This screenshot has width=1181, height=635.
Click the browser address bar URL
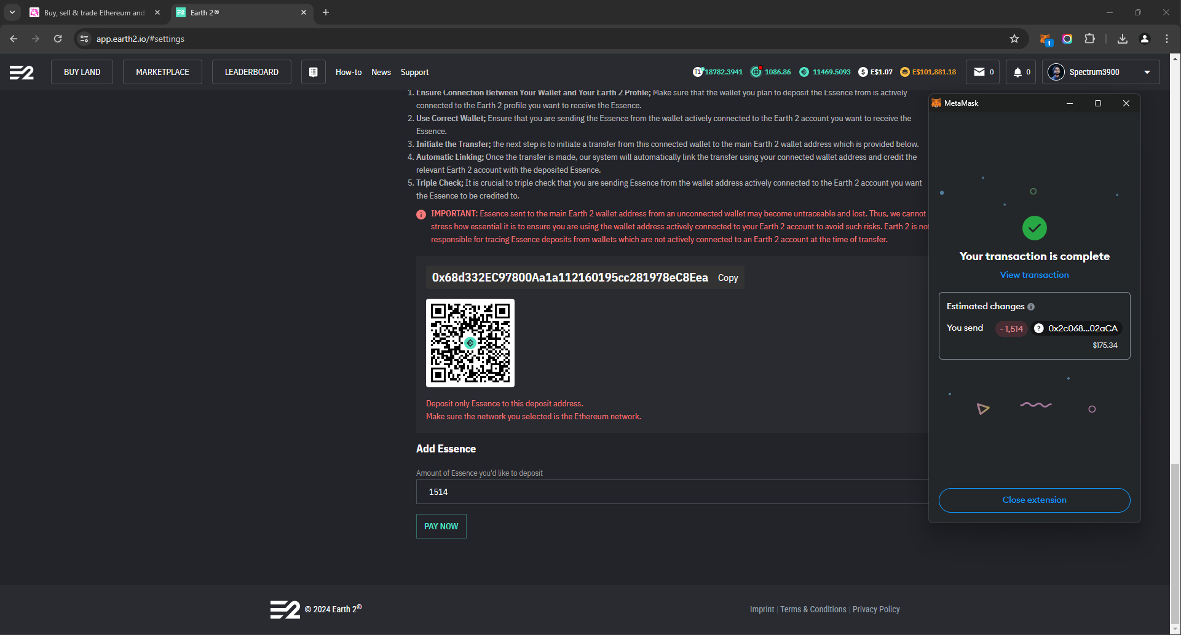click(x=140, y=39)
